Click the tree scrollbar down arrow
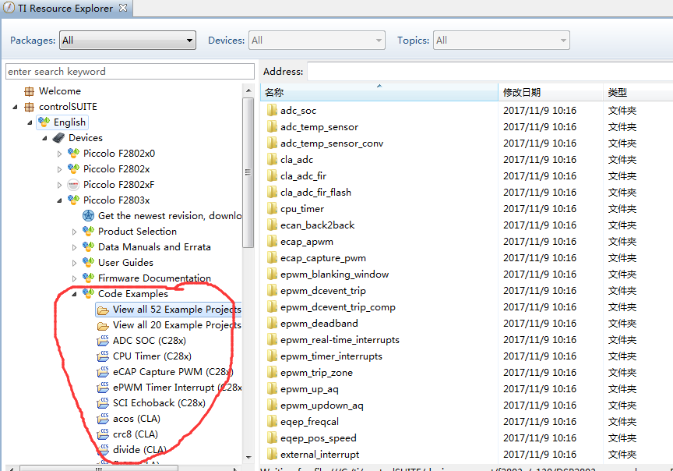Screen dimensions: 673x471 pyautogui.click(x=248, y=457)
